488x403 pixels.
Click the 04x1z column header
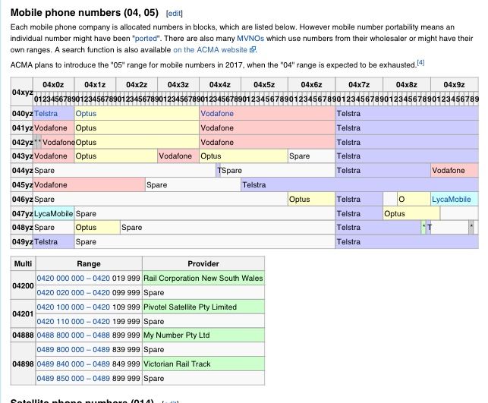pyautogui.click(x=95, y=85)
